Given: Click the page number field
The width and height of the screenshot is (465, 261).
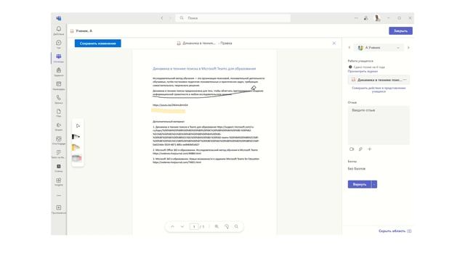Looking at the screenshot, I should [194, 226].
